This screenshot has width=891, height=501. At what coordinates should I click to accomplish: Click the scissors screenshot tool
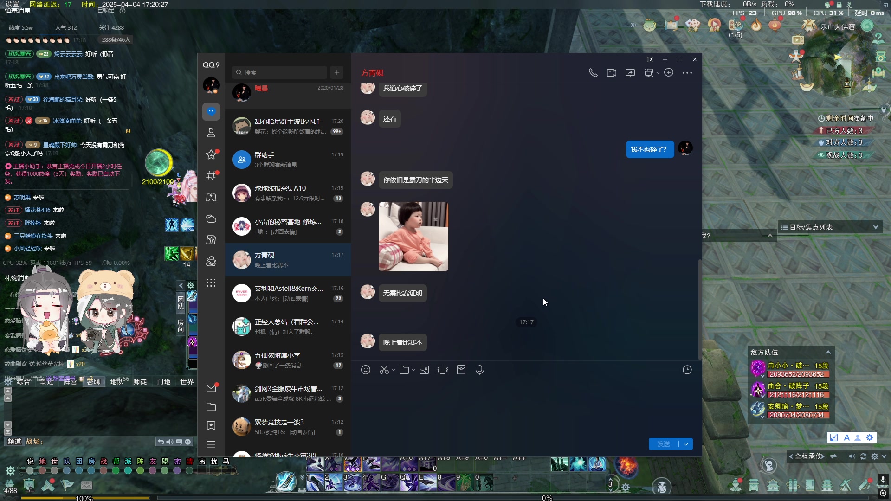pos(384,370)
